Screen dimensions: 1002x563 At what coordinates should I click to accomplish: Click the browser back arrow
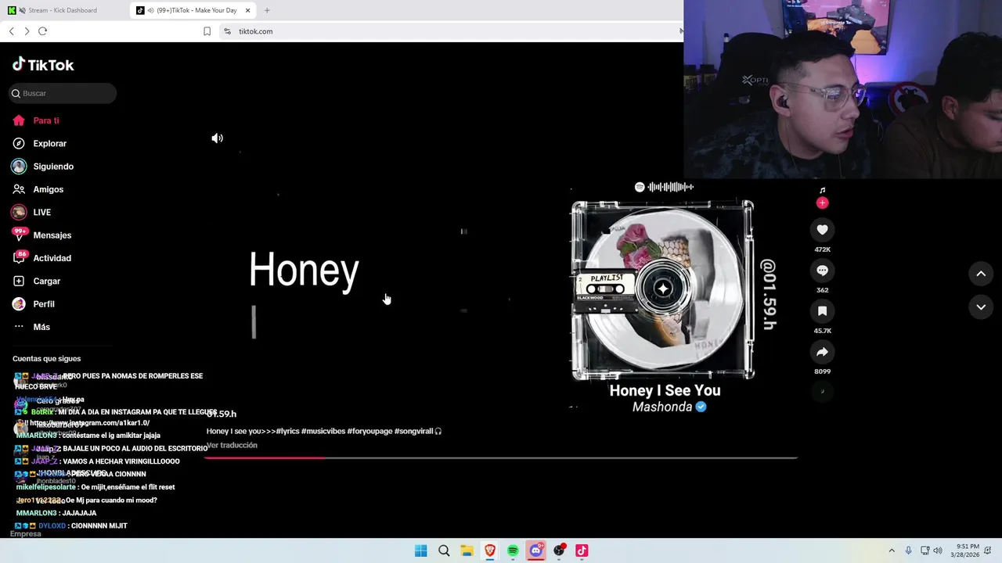11,31
